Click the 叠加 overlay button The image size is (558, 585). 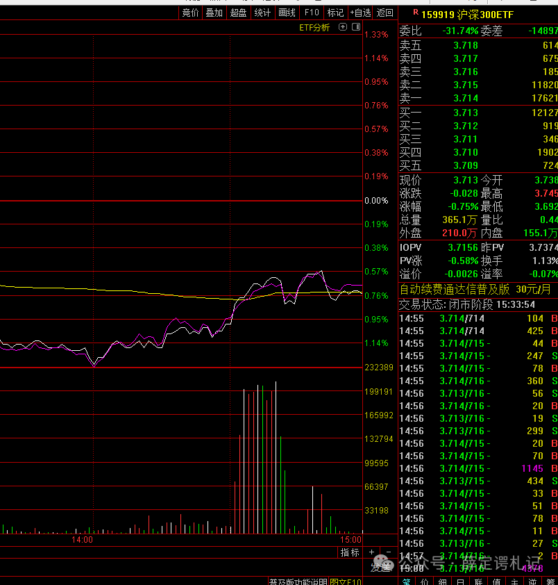point(214,13)
